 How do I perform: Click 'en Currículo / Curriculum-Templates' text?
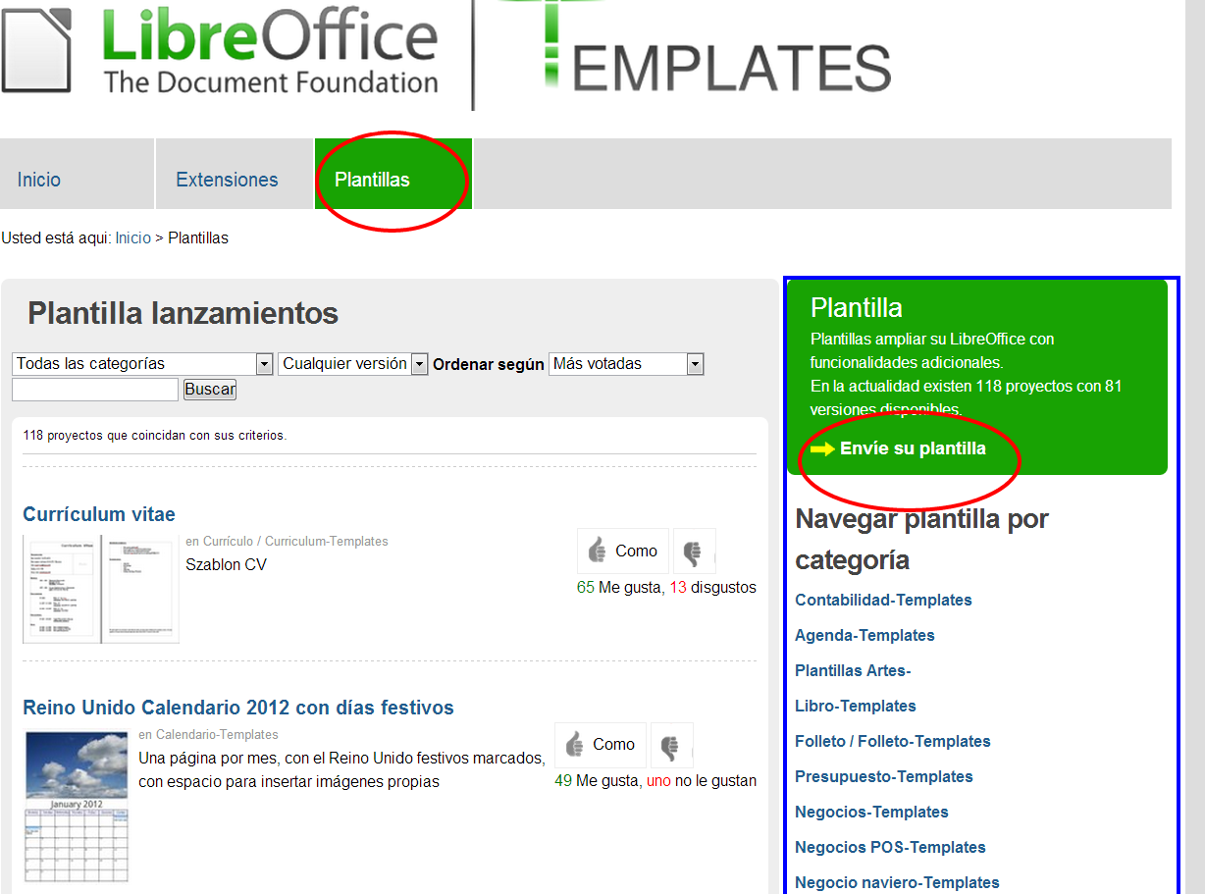(287, 541)
